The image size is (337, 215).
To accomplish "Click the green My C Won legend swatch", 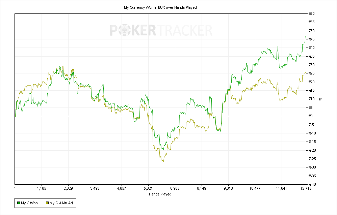I will (19, 203).
